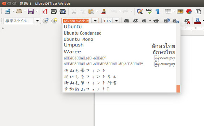Toggle Strikethrough formatting
Screen dimensions: 204x126
(x=156, y=21)
